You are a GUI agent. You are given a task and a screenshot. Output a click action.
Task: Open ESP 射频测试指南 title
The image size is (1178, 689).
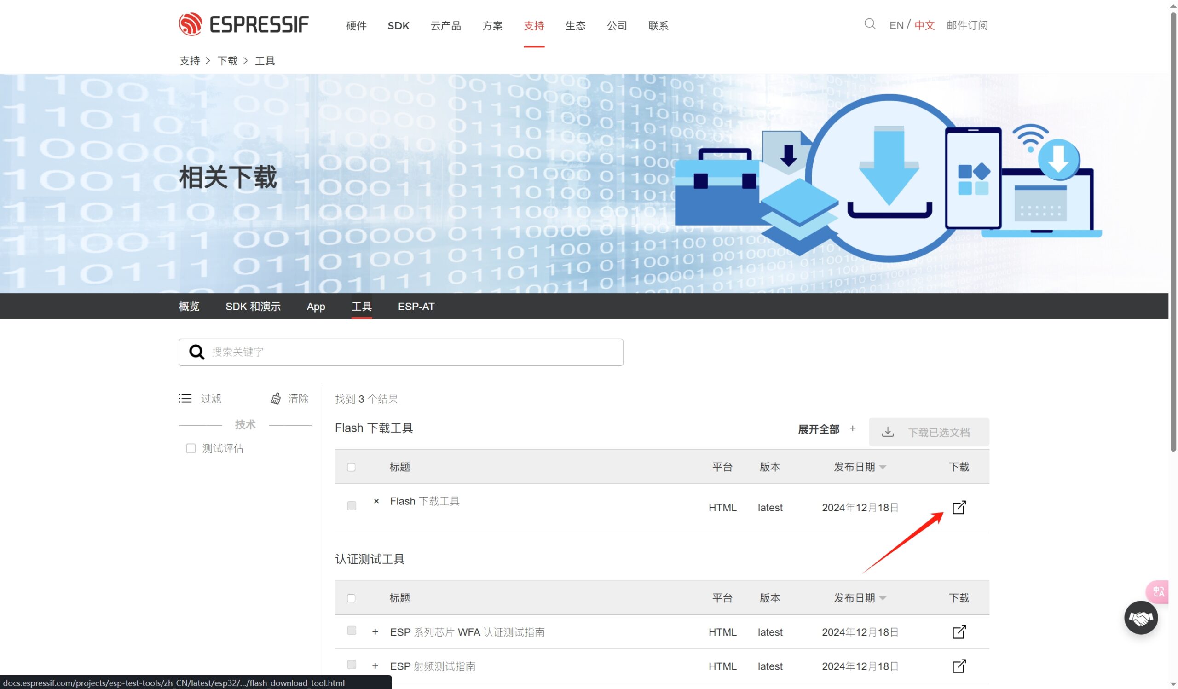click(x=433, y=666)
